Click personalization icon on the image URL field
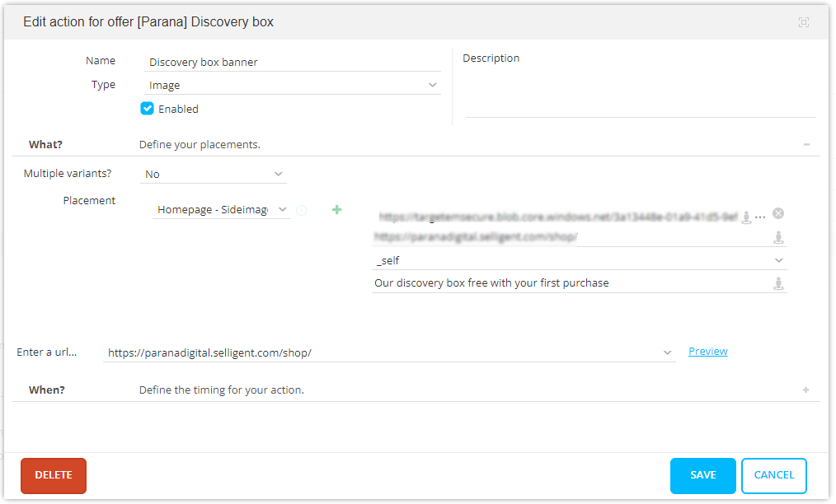The height and width of the screenshot is (504, 836). click(x=746, y=217)
